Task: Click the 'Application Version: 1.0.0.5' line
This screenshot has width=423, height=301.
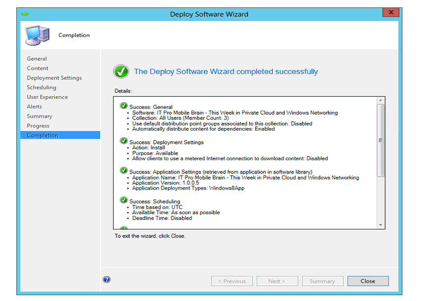Action: 165,183
